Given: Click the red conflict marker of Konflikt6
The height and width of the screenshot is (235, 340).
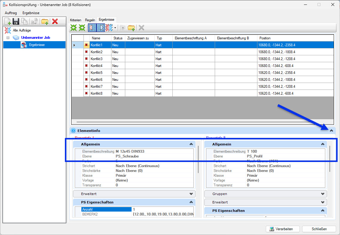Looking at the screenshot, I should coord(87,79).
